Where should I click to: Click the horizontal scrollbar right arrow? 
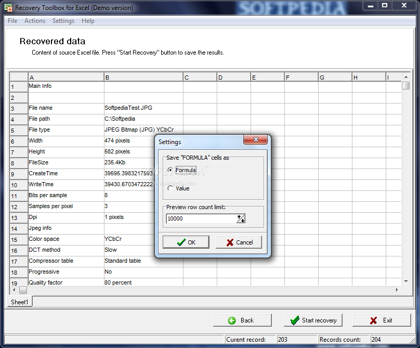[x=397, y=290]
